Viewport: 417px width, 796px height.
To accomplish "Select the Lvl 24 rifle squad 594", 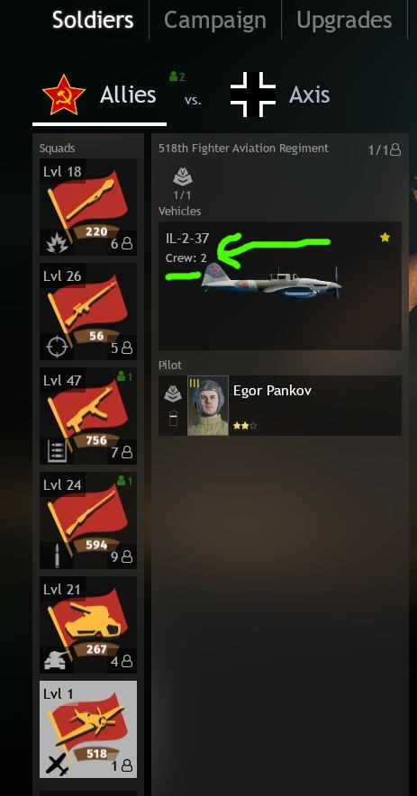I will pos(88,520).
